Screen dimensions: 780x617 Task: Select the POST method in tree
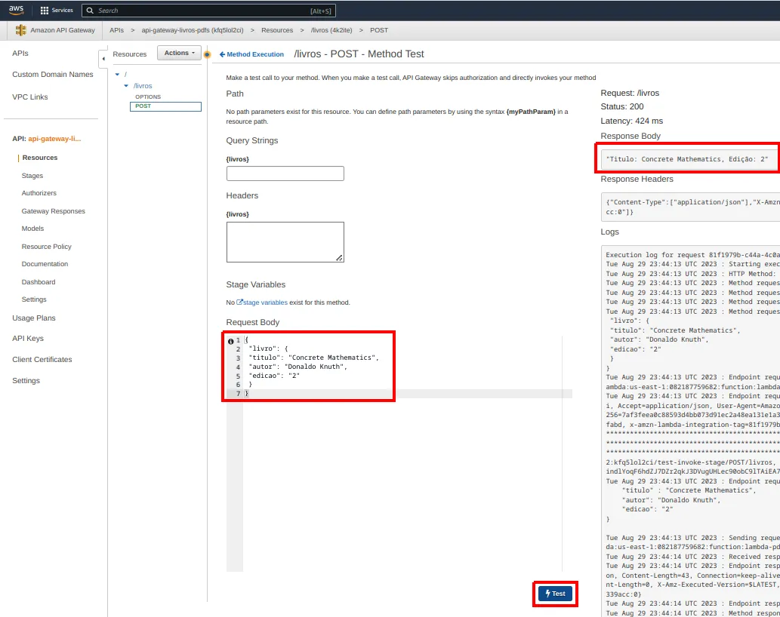(165, 106)
